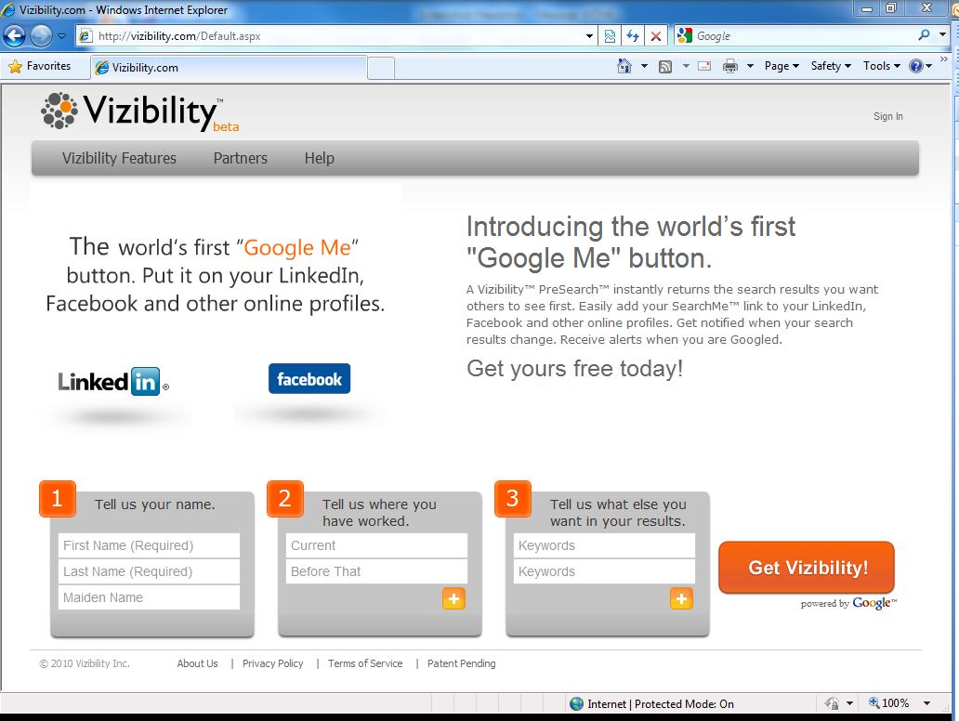This screenshot has width=959, height=721.
Task: Expand the zoom level dropdown arrow
Action: (x=926, y=703)
